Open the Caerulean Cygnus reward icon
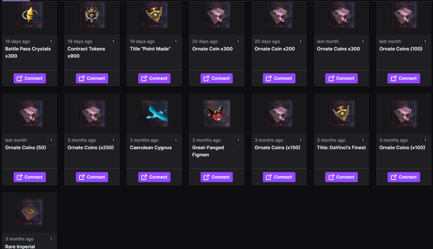This screenshot has height=249, width=433. (154, 113)
